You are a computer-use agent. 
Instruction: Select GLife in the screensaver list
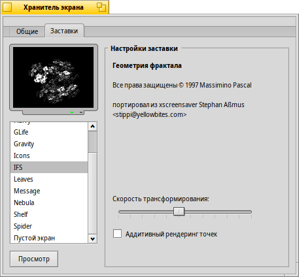(49, 132)
